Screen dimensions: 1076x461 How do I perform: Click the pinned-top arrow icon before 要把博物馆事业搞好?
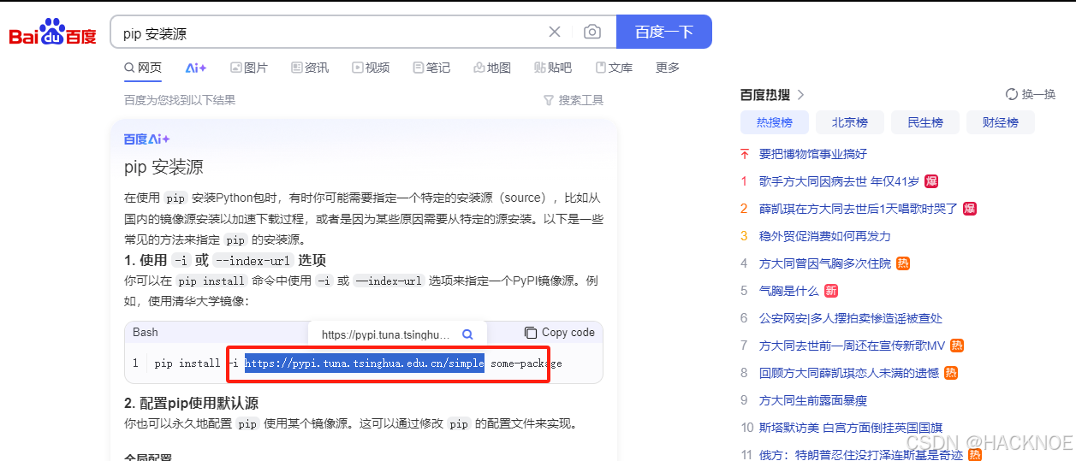(x=745, y=154)
